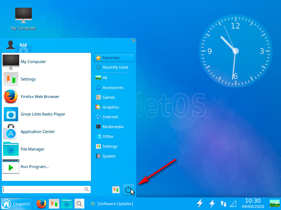Click the magnifier icon inside the search field
This screenshot has width=281, height=210.
(x=86, y=189)
